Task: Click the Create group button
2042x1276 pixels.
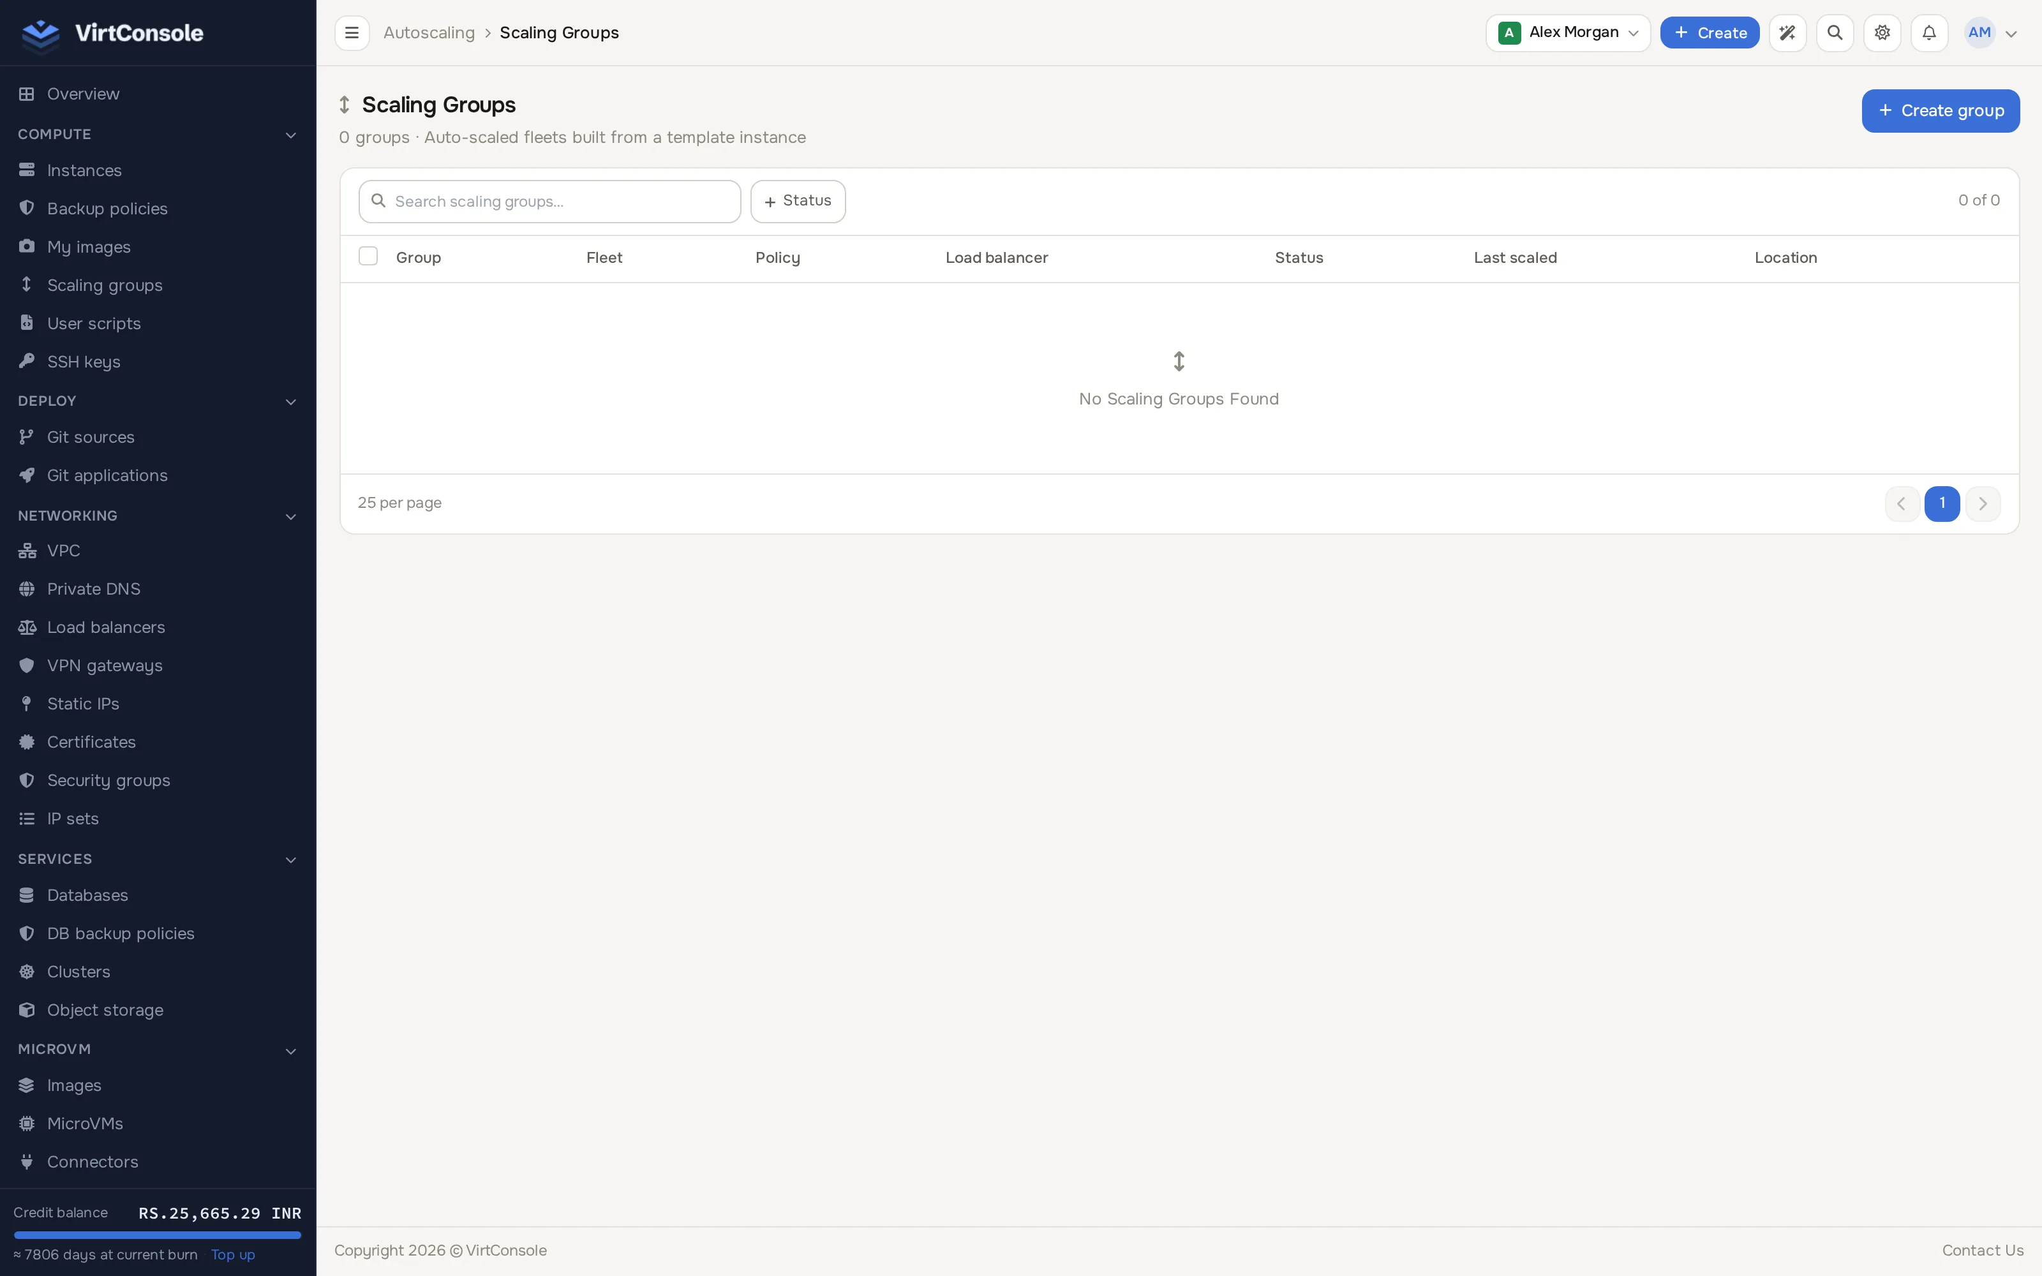Action: point(1940,110)
